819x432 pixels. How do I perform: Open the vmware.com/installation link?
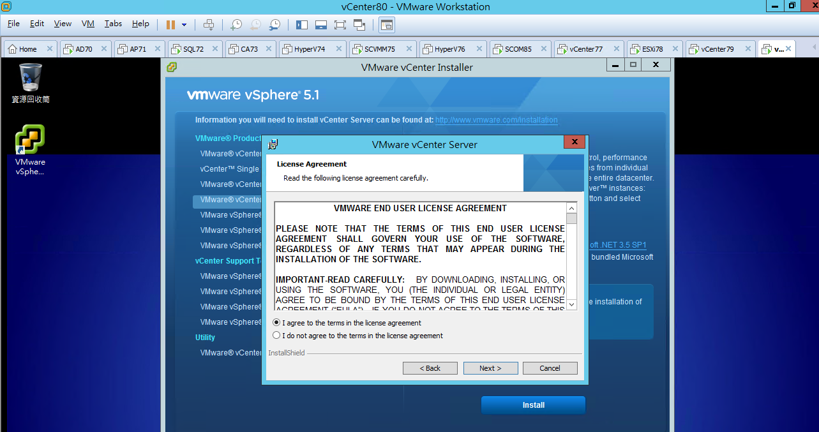coord(497,120)
